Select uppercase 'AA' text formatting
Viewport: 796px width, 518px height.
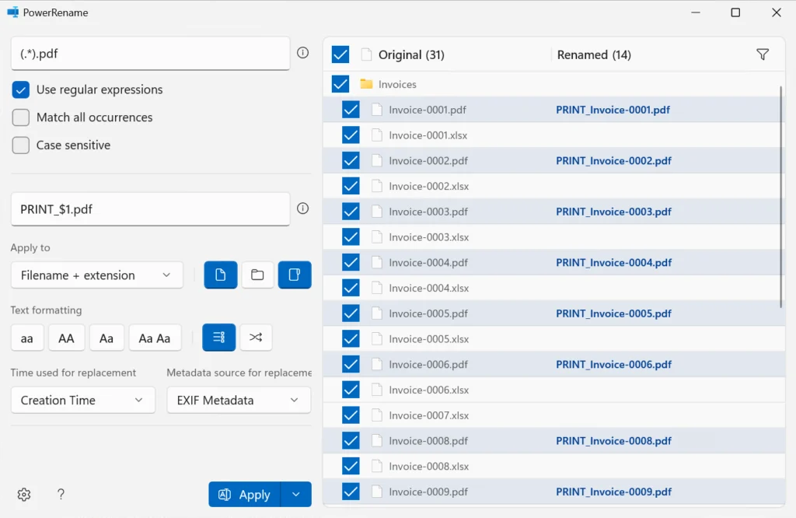point(66,338)
